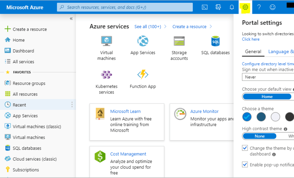Click the plus icon beside Create a resource
Image resolution: width=294 pixels, height=178 pixels.
pyautogui.click(x=7, y=29)
